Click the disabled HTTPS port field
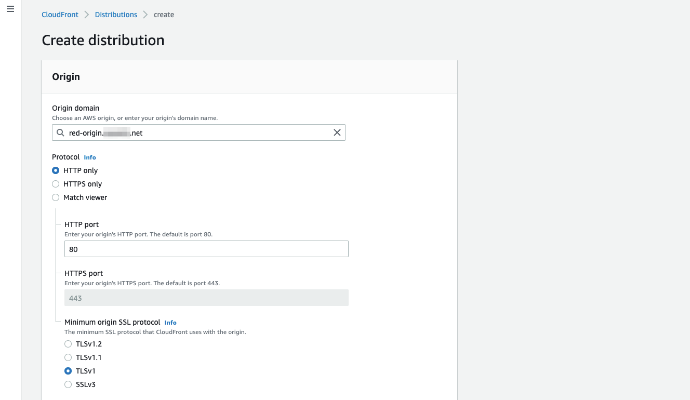 [x=206, y=298]
